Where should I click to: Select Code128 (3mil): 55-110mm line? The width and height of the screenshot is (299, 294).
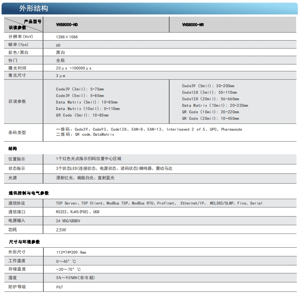209,92
